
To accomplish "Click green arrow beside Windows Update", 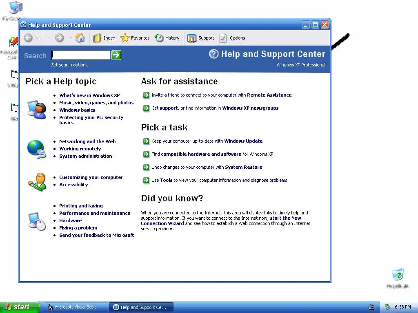I will pos(146,141).
